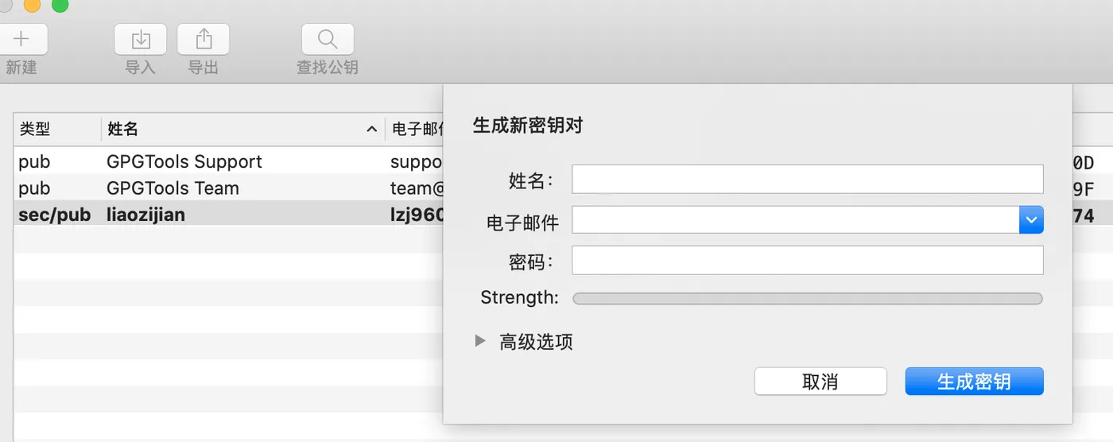Click the 生成密钥 button
Viewport: 1113px width, 442px height.
[974, 382]
